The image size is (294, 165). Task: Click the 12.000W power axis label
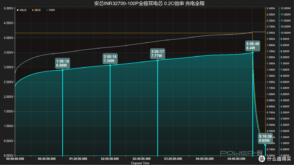(286, 8)
